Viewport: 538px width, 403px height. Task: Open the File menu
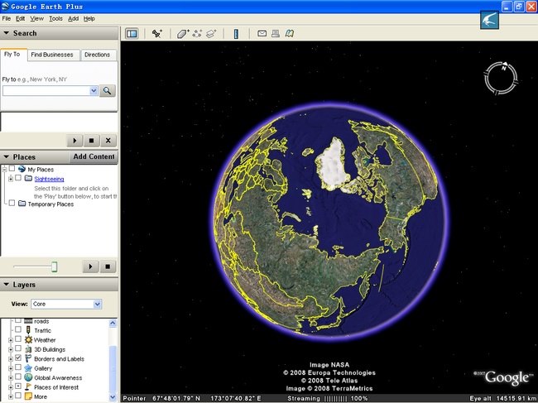pos(6,18)
